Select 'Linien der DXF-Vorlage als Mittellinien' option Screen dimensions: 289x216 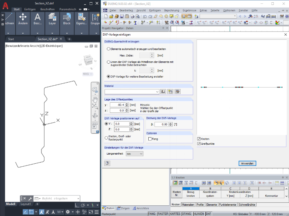108,62
